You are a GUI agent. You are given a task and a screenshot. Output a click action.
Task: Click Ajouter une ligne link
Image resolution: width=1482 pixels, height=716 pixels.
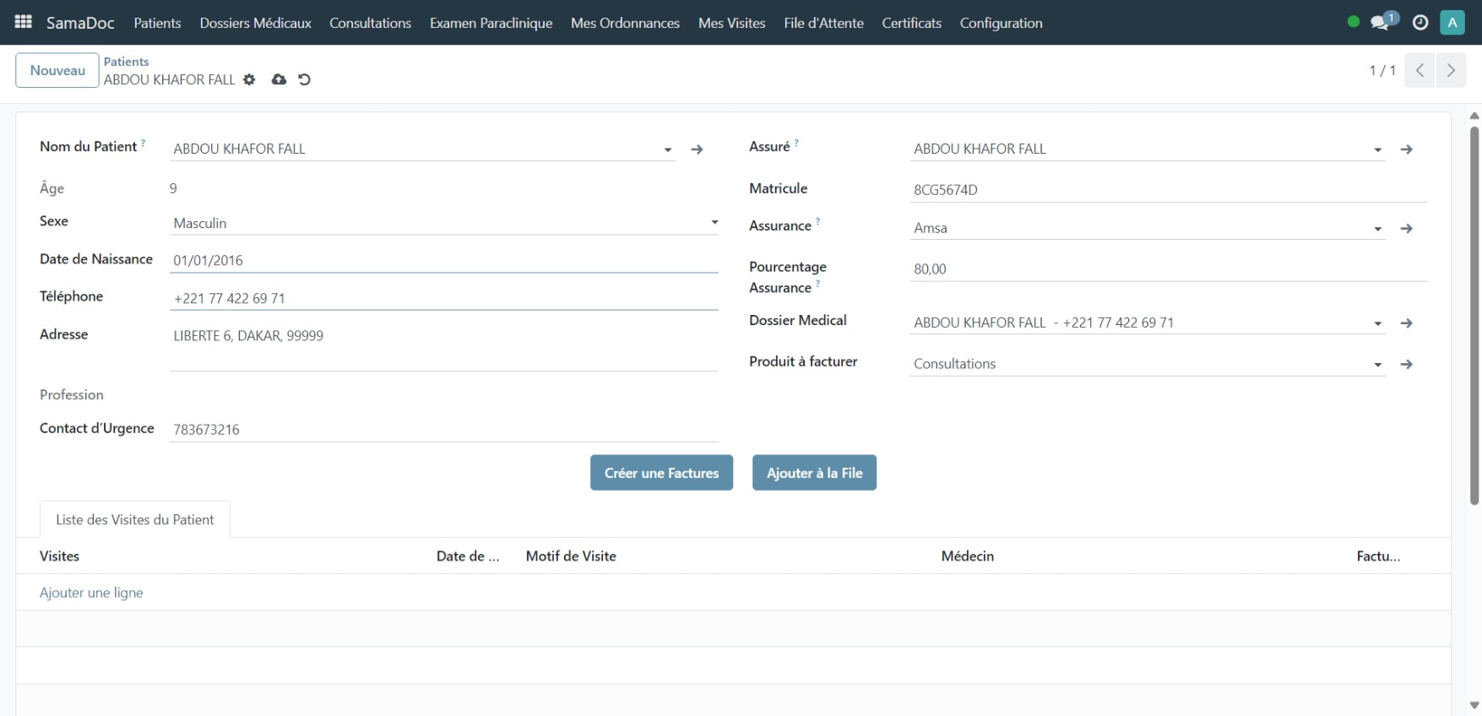click(x=91, y=593)
